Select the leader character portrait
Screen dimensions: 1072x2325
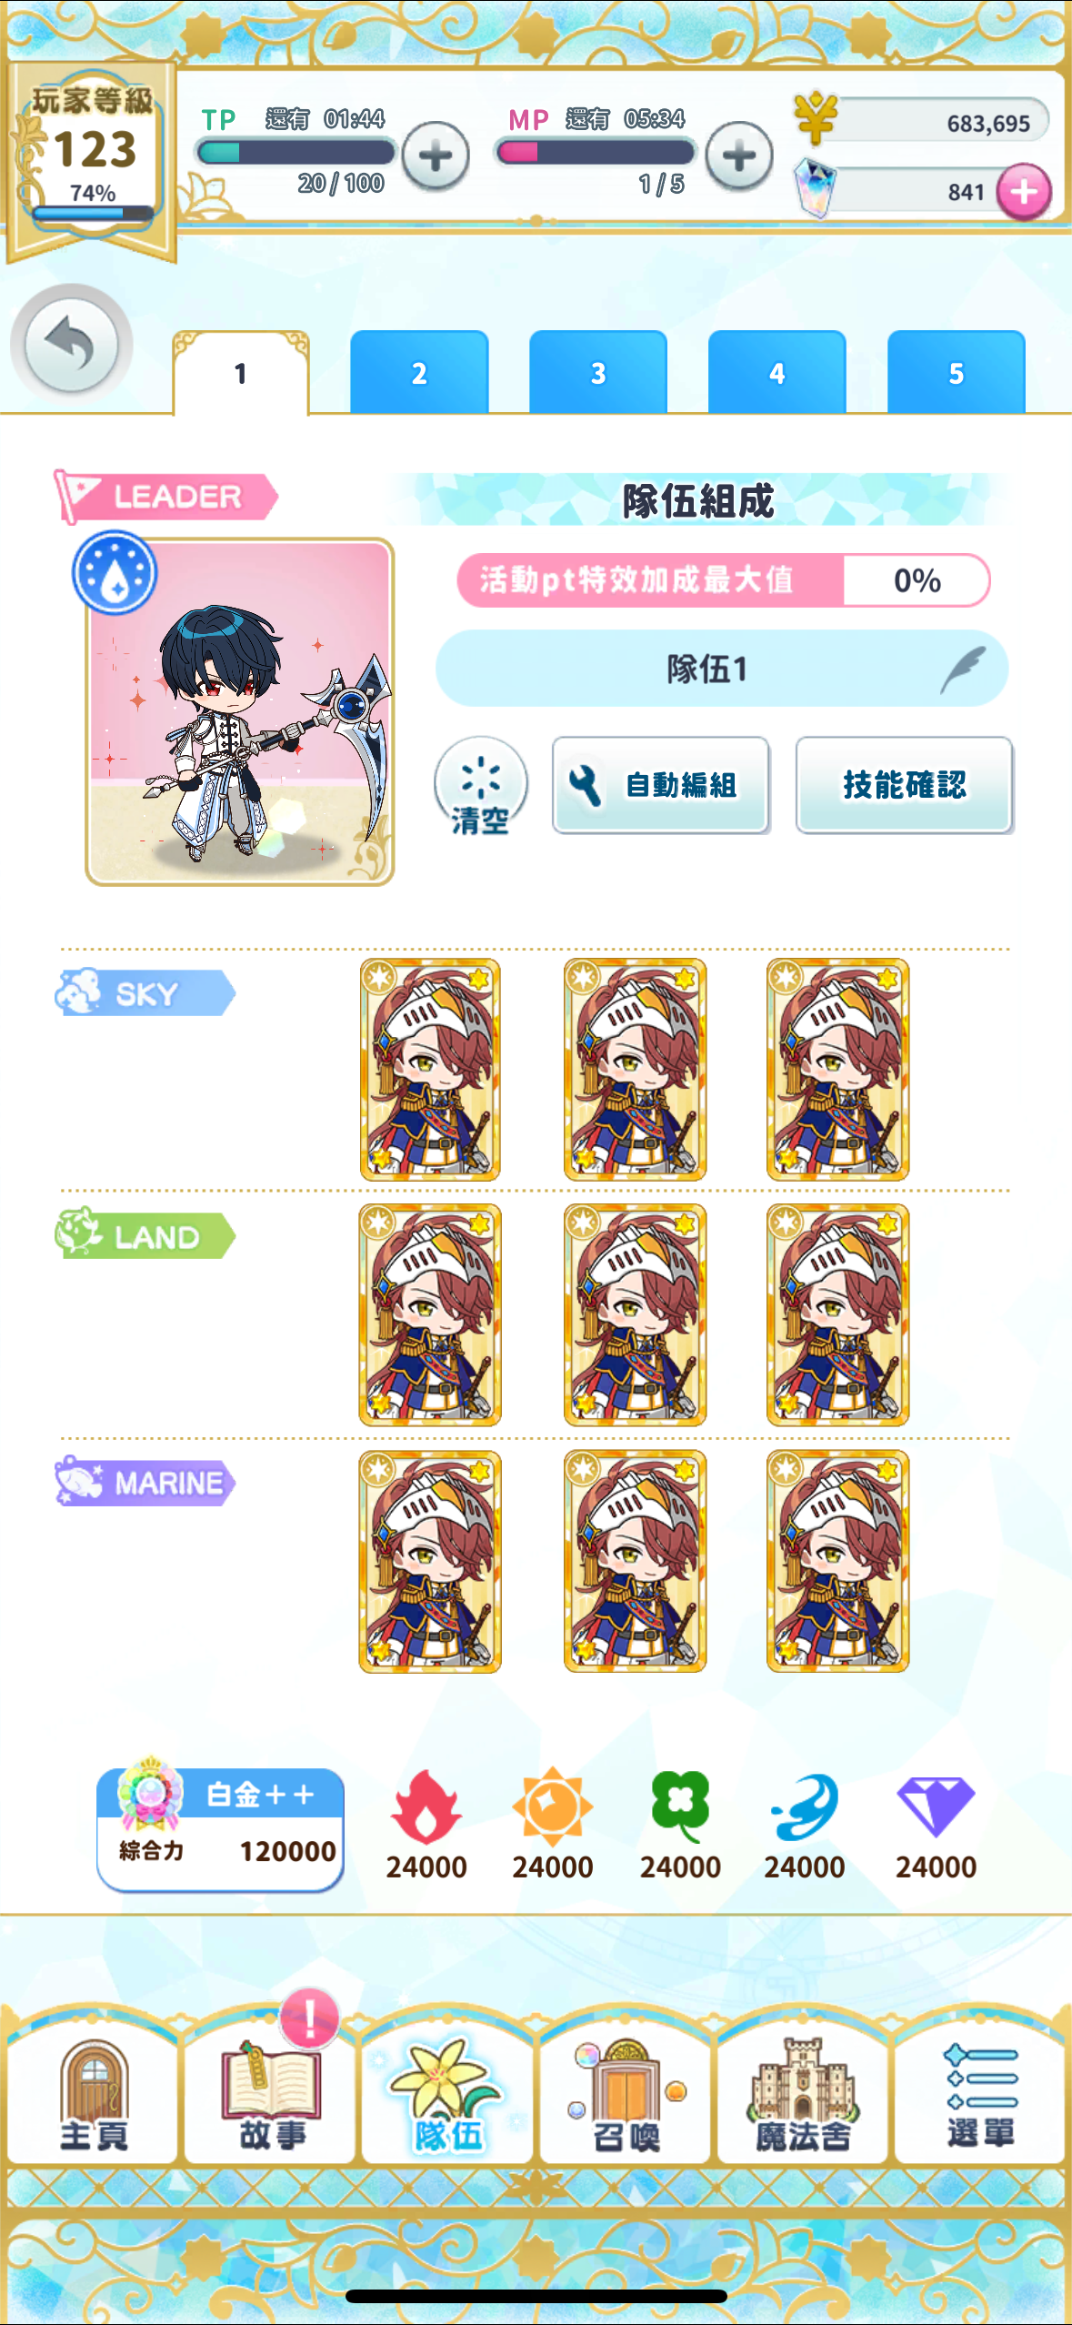(x=240, y=711)
